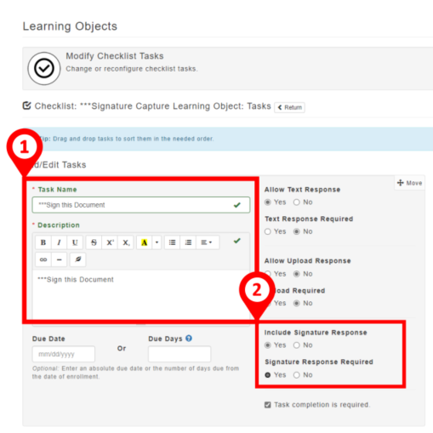Apply strikethrough formatting to description text
Screen dimensions: 433x433
coord(94,242)
